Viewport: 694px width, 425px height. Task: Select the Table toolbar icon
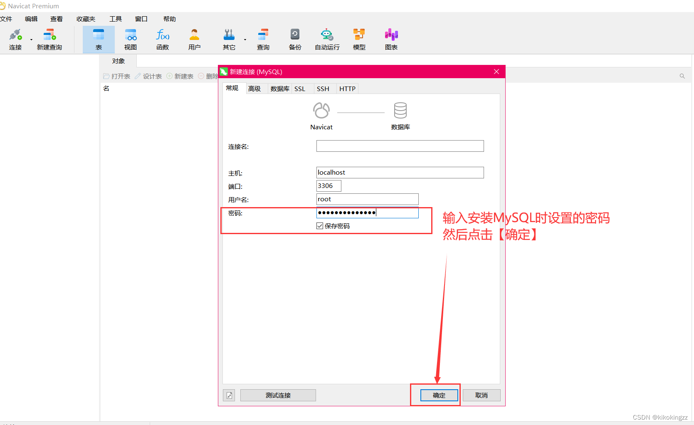[99, 40]
